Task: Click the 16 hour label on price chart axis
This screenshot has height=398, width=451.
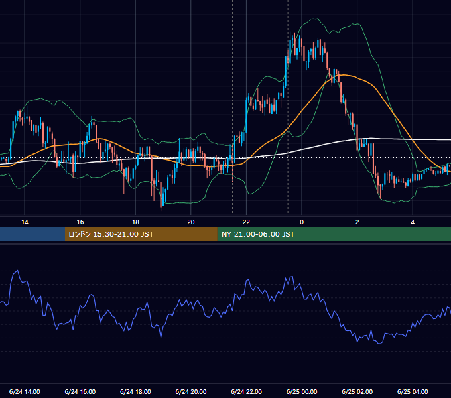Action: [x=80, y=222]
